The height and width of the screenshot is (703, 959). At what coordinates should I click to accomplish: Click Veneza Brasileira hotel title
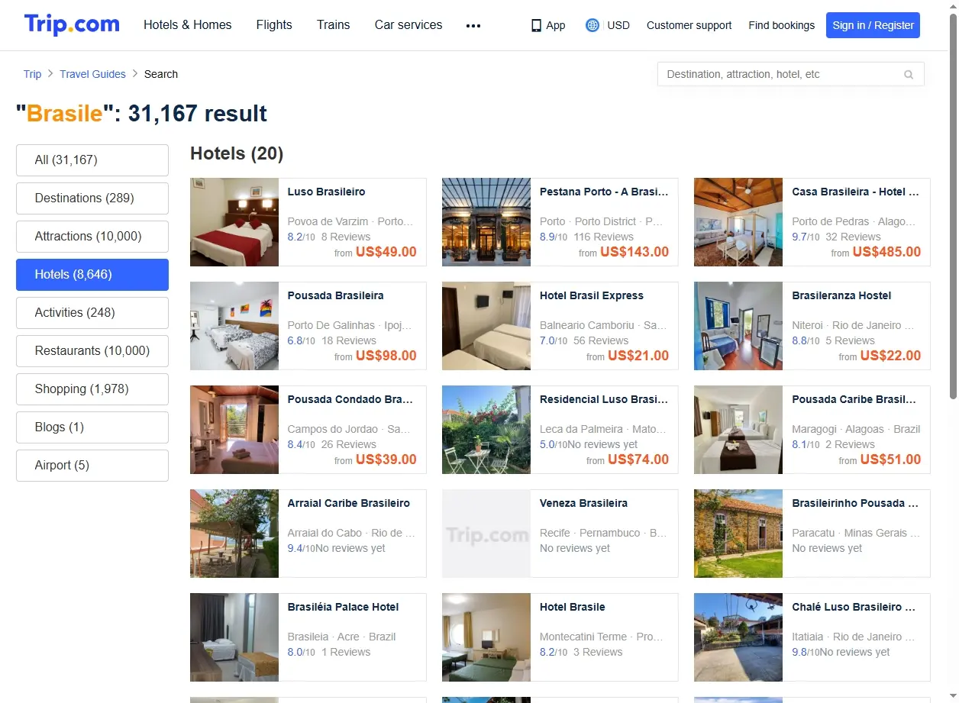click(x=583, y=503)
